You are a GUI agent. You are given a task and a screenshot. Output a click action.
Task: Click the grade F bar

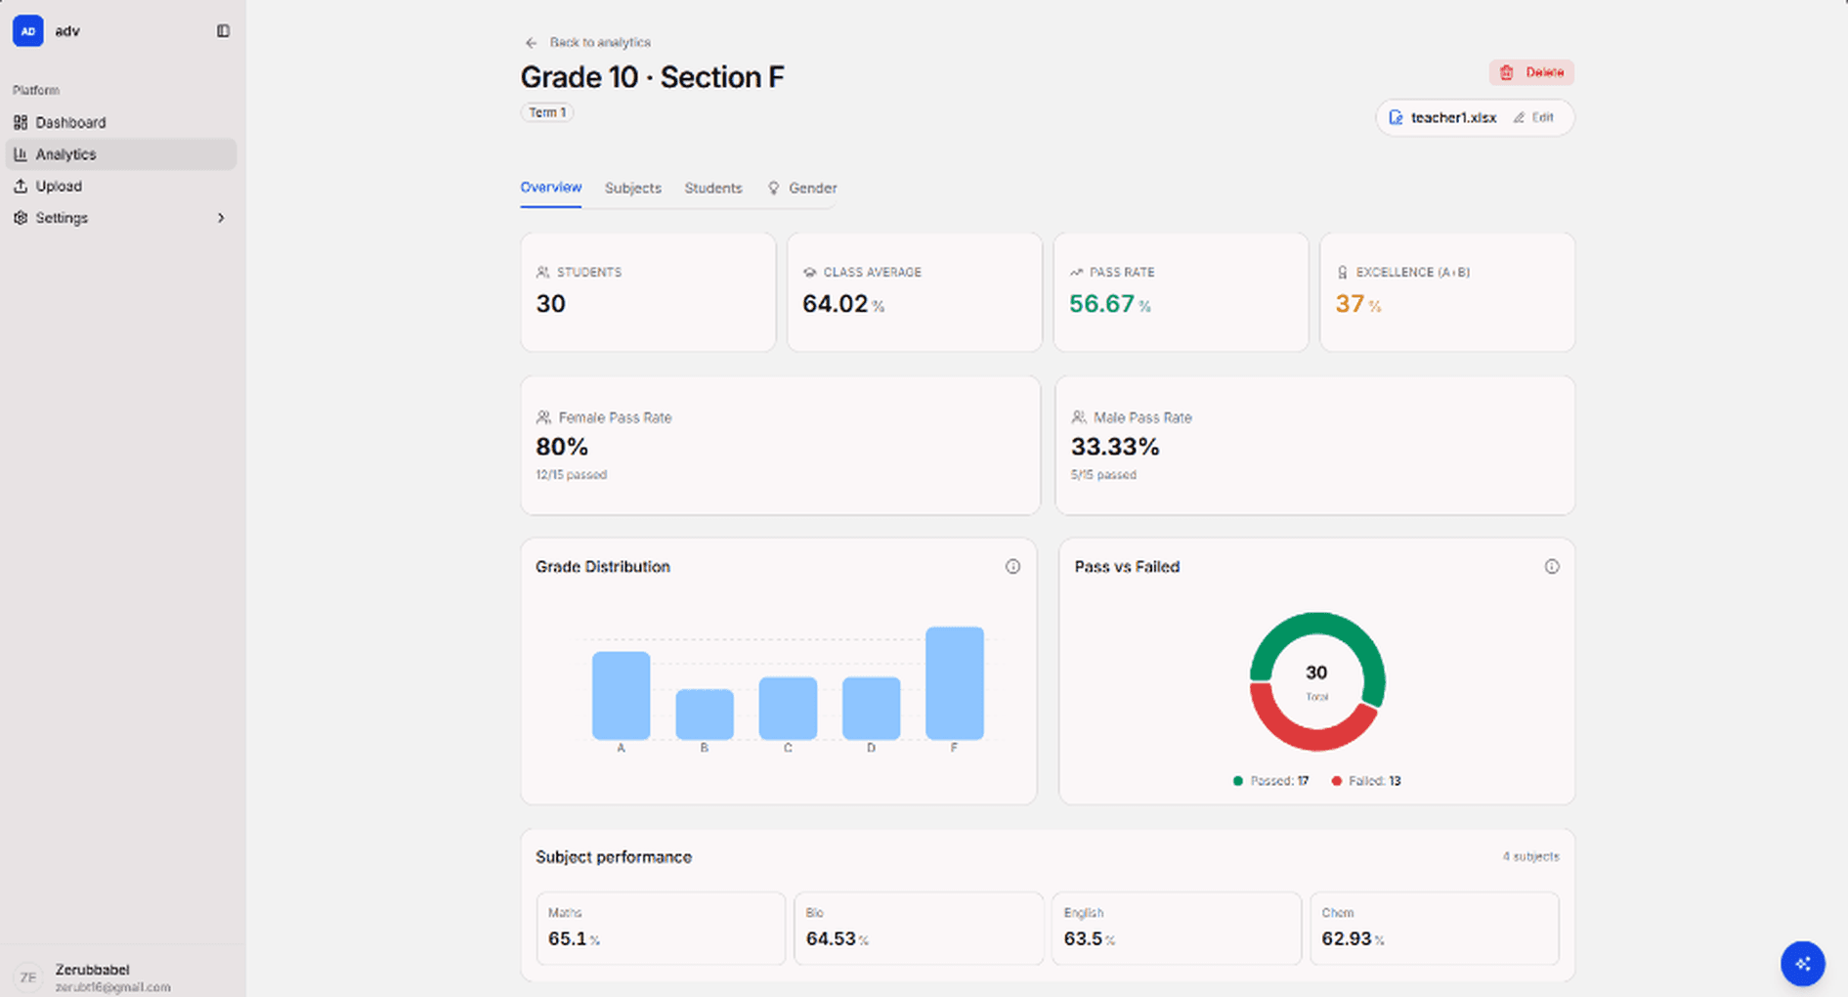click(955, 683)
